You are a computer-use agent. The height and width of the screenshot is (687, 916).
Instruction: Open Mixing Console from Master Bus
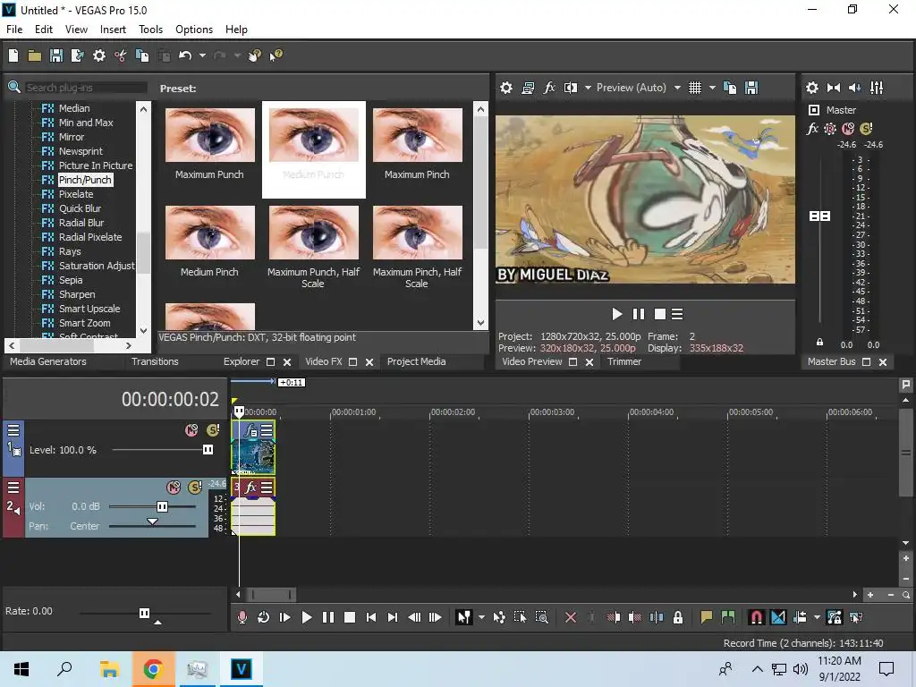[877, 88]
